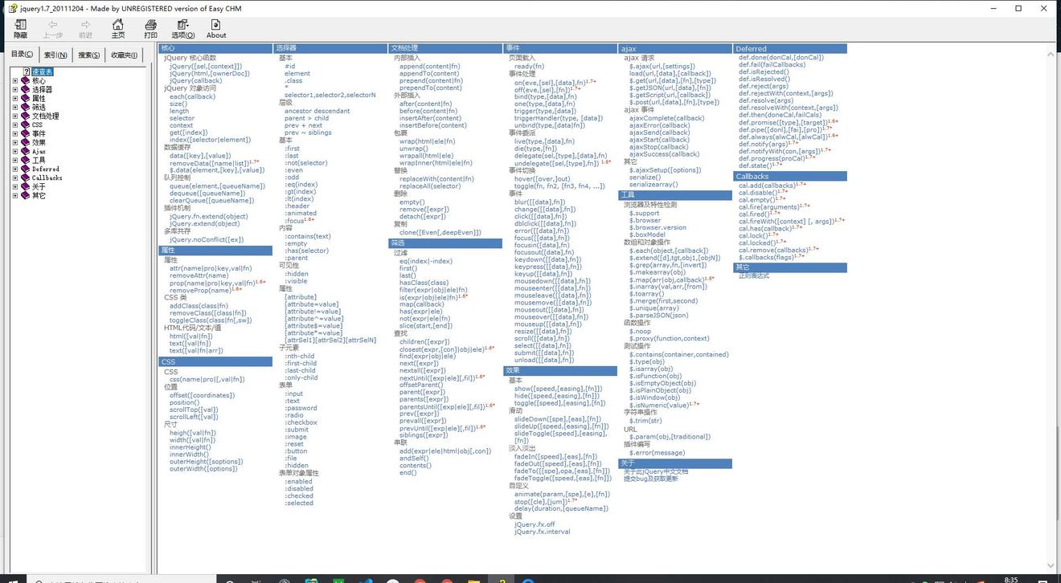Open the 收藏夹(I) favorites tab

tap(124, 55)
